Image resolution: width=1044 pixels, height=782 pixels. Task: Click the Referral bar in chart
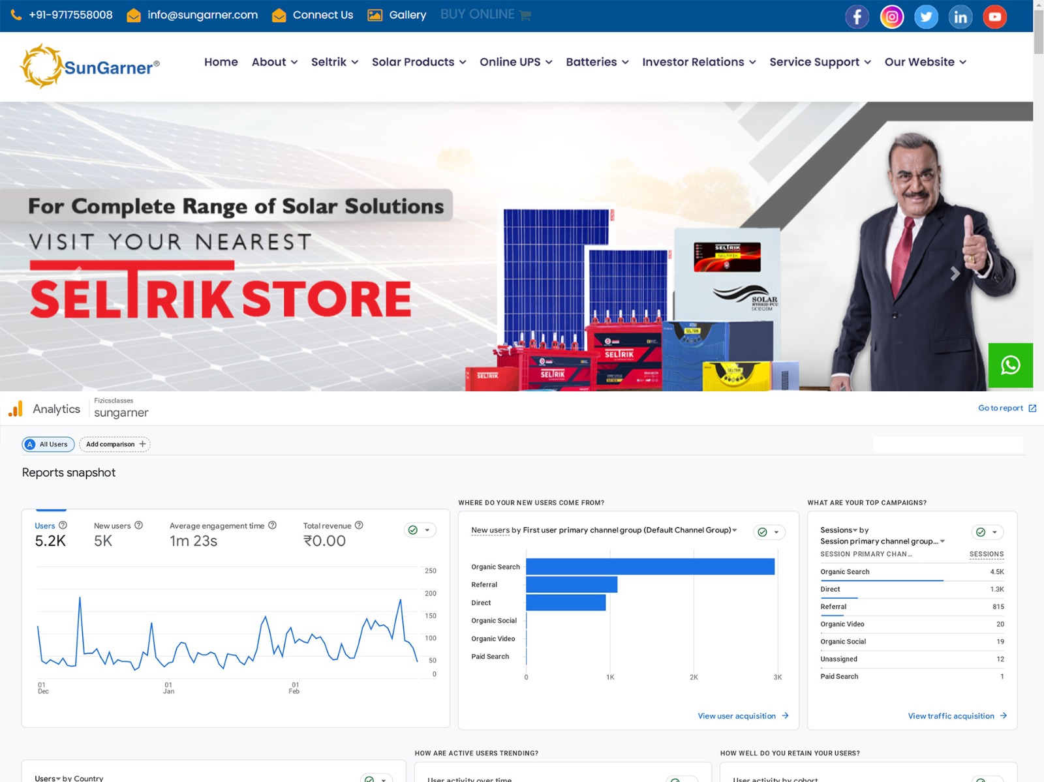click(x=572, y=584)
